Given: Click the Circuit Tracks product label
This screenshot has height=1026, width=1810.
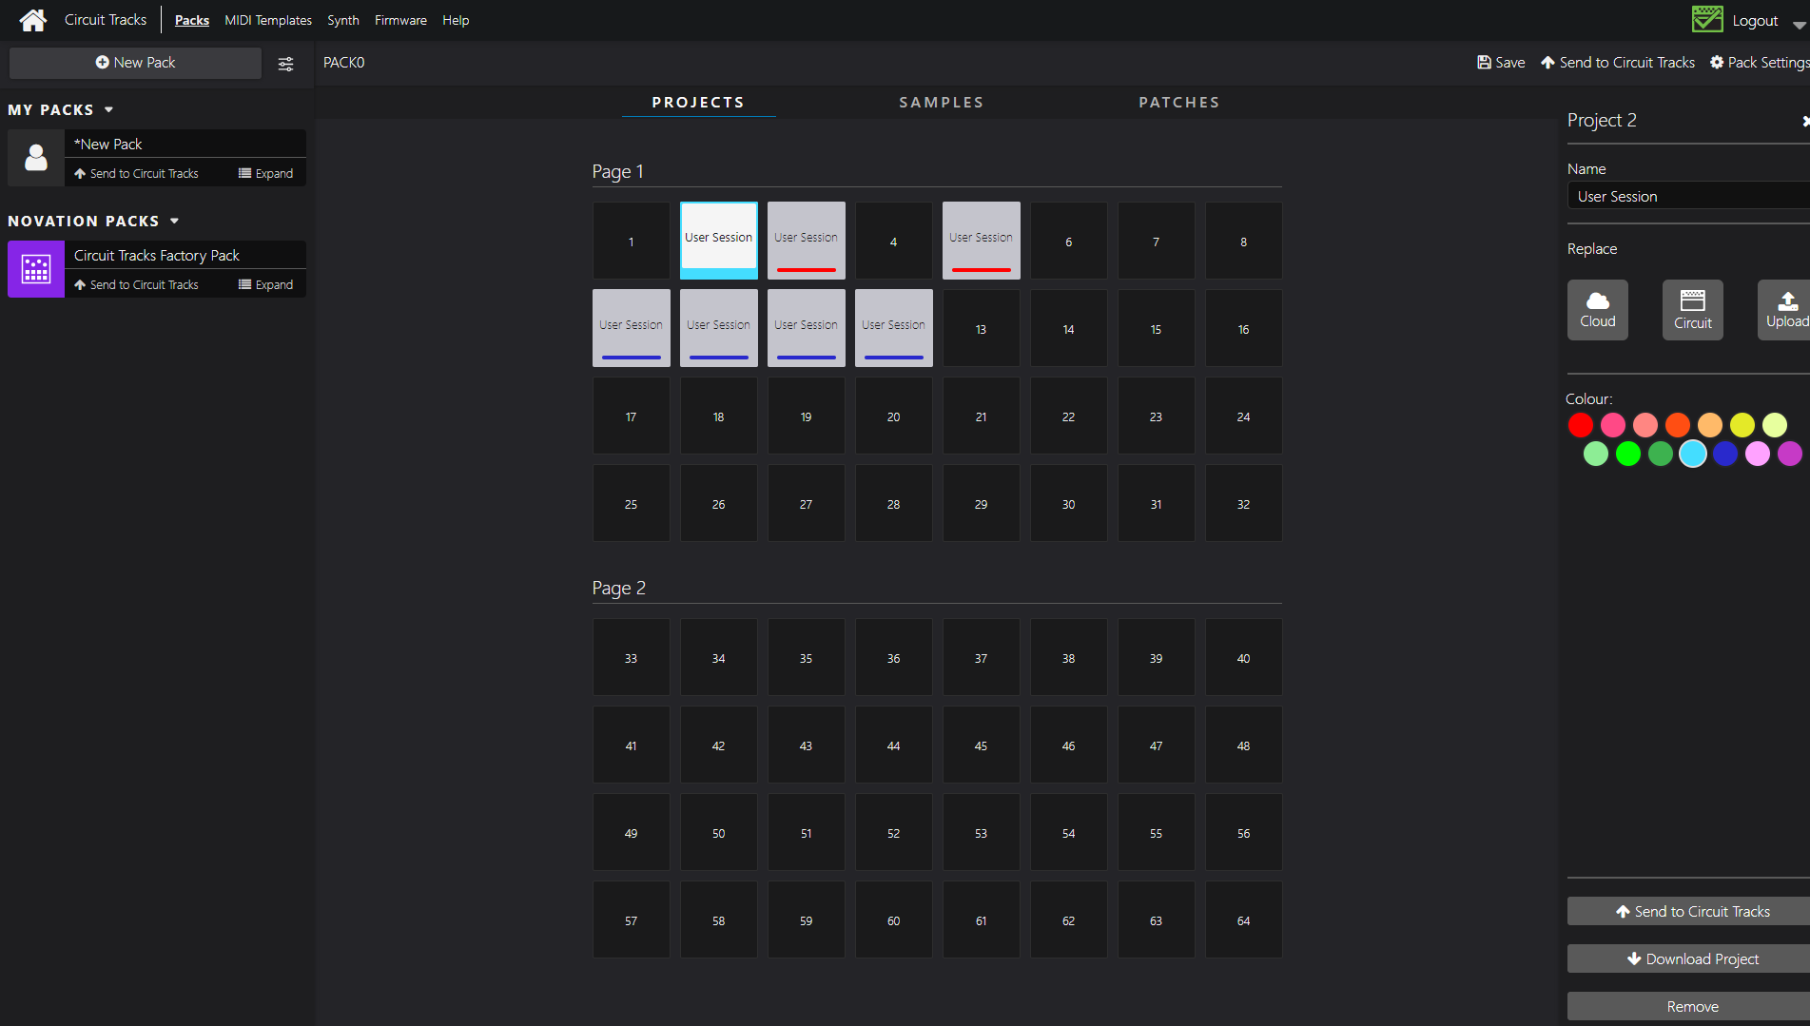Looking at the screenshot, I should tap(106, 20).
